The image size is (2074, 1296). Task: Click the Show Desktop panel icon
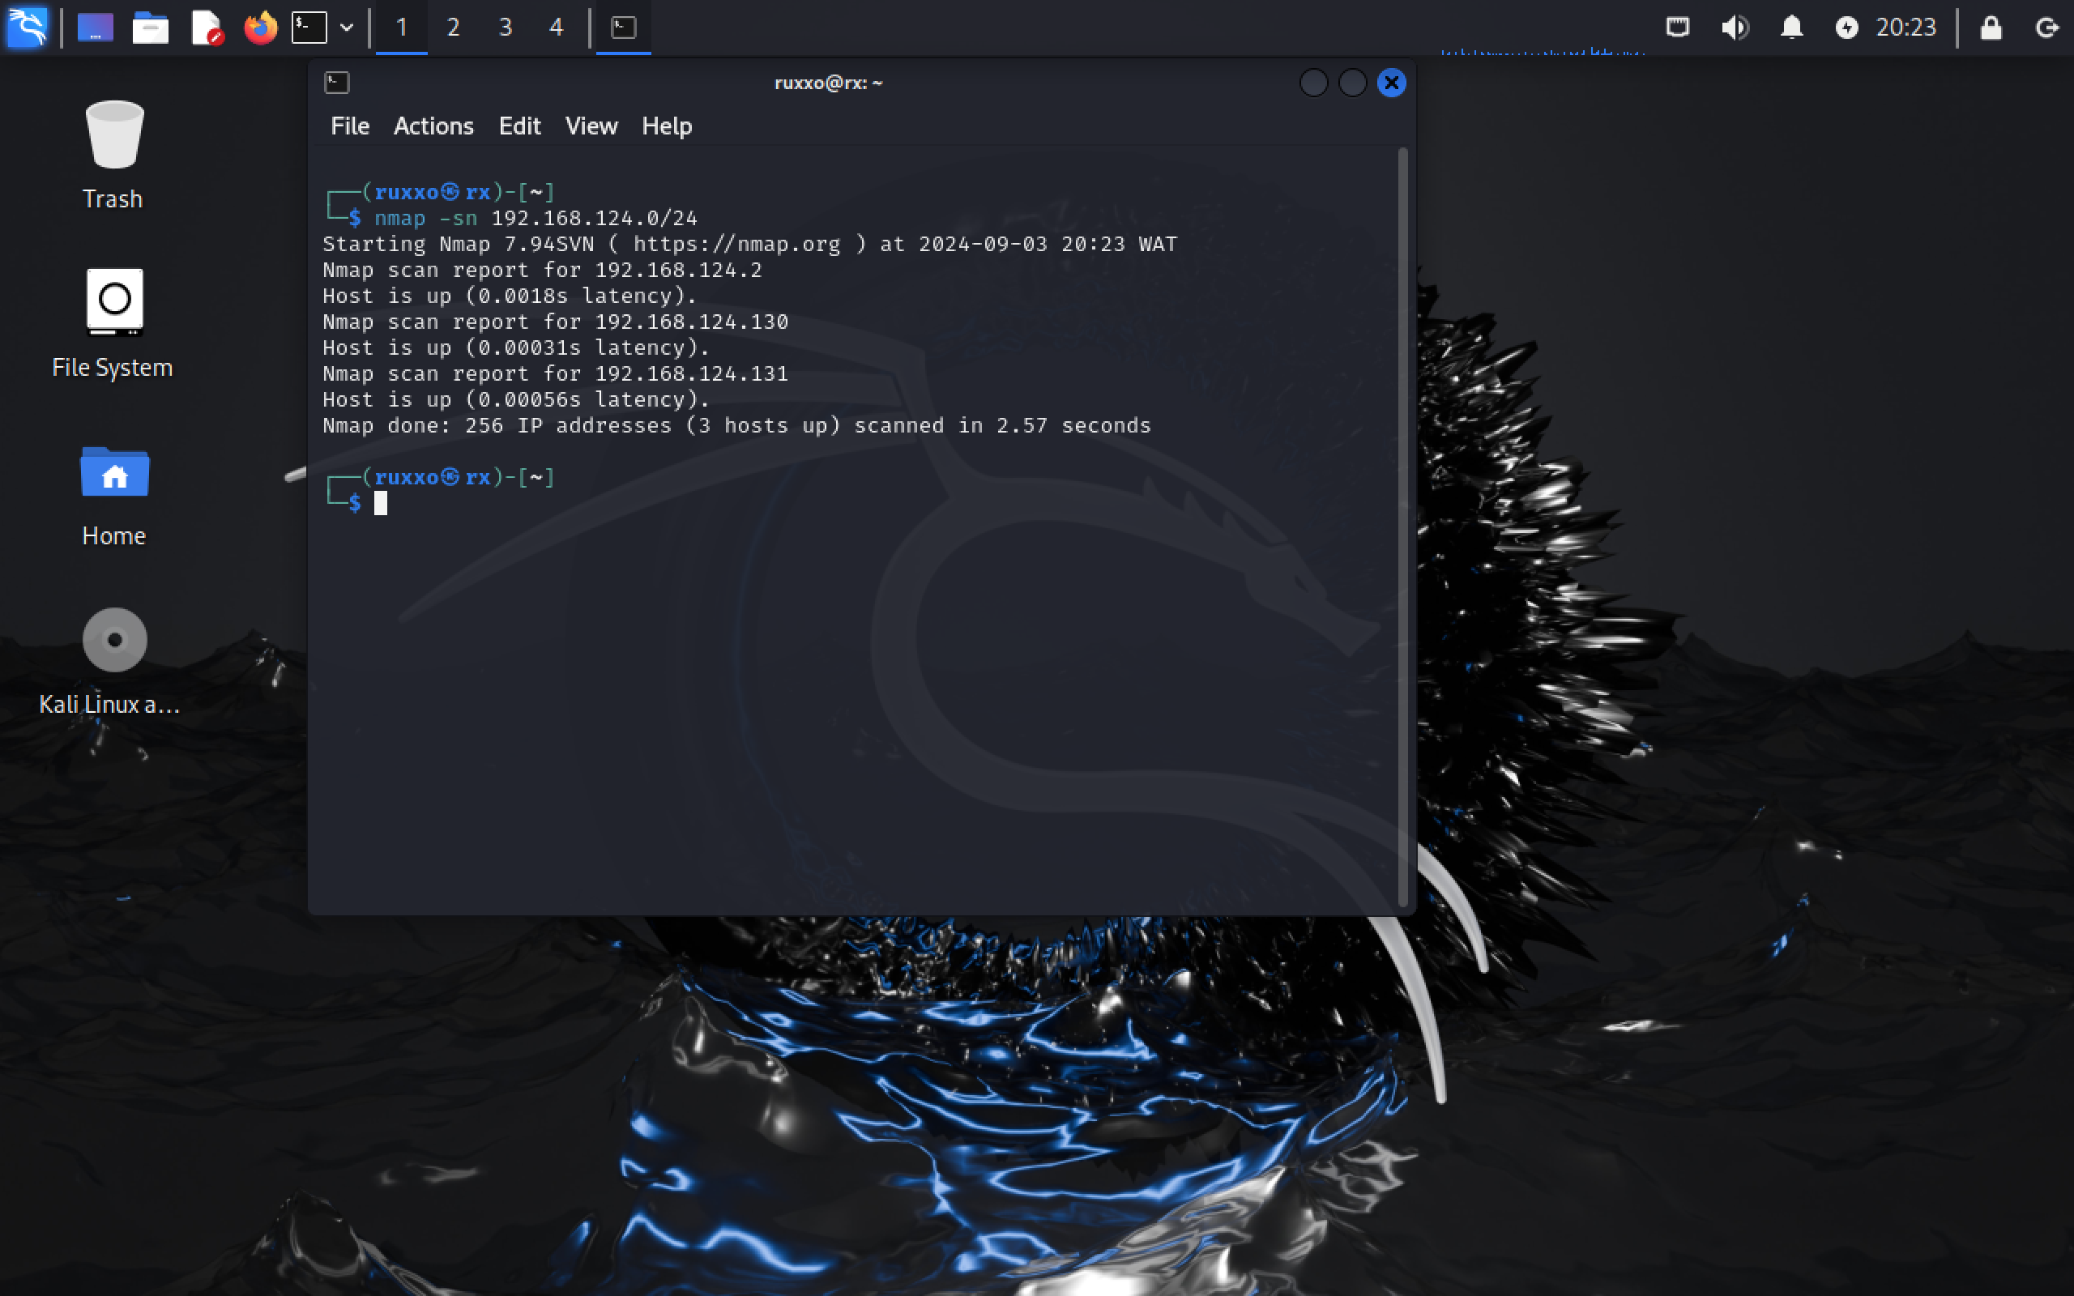tap(95, 28)
